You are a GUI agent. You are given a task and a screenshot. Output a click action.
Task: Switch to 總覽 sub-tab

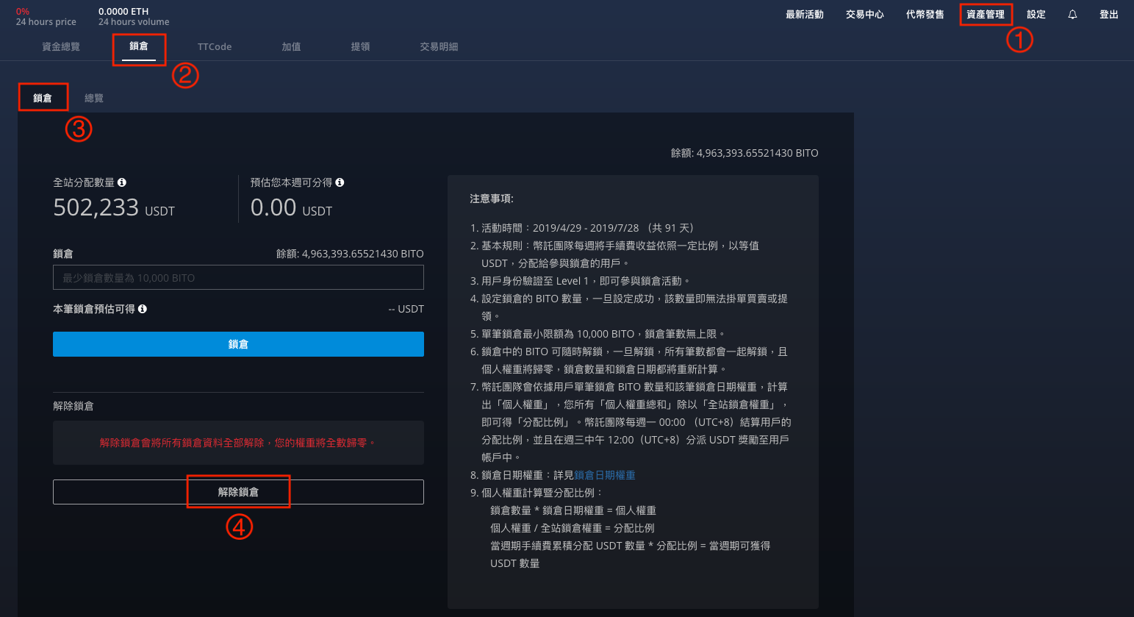[x=94, y=98]
